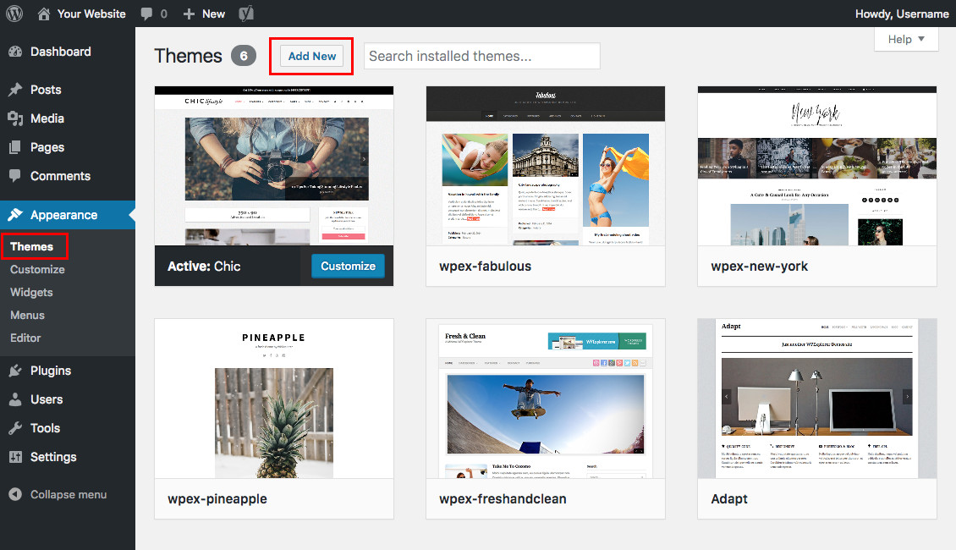The height and width of the screenshot is (550, 956).
Task: Click the Plugins plug icon
Action: [x=15, y=371]
